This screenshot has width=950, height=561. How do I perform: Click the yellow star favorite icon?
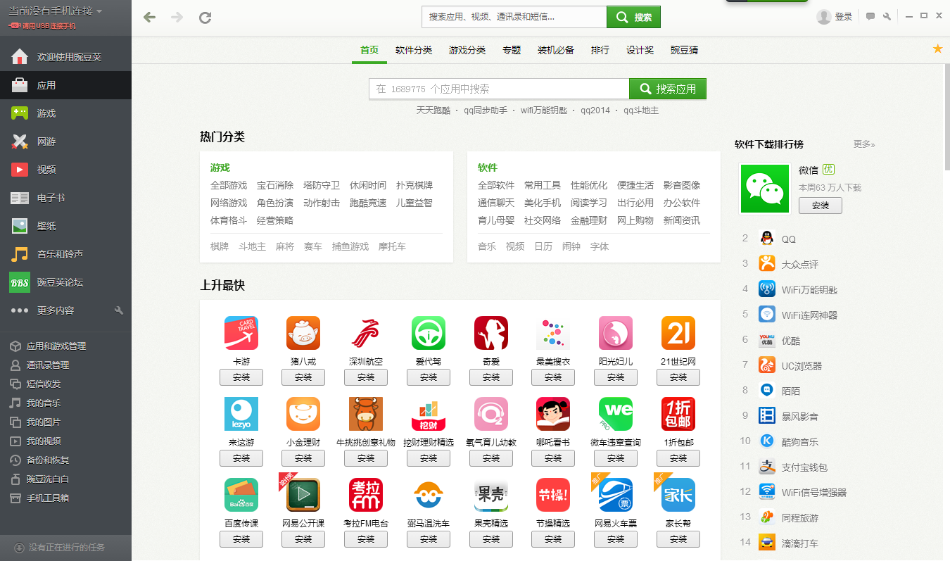[x=937, y=49]
